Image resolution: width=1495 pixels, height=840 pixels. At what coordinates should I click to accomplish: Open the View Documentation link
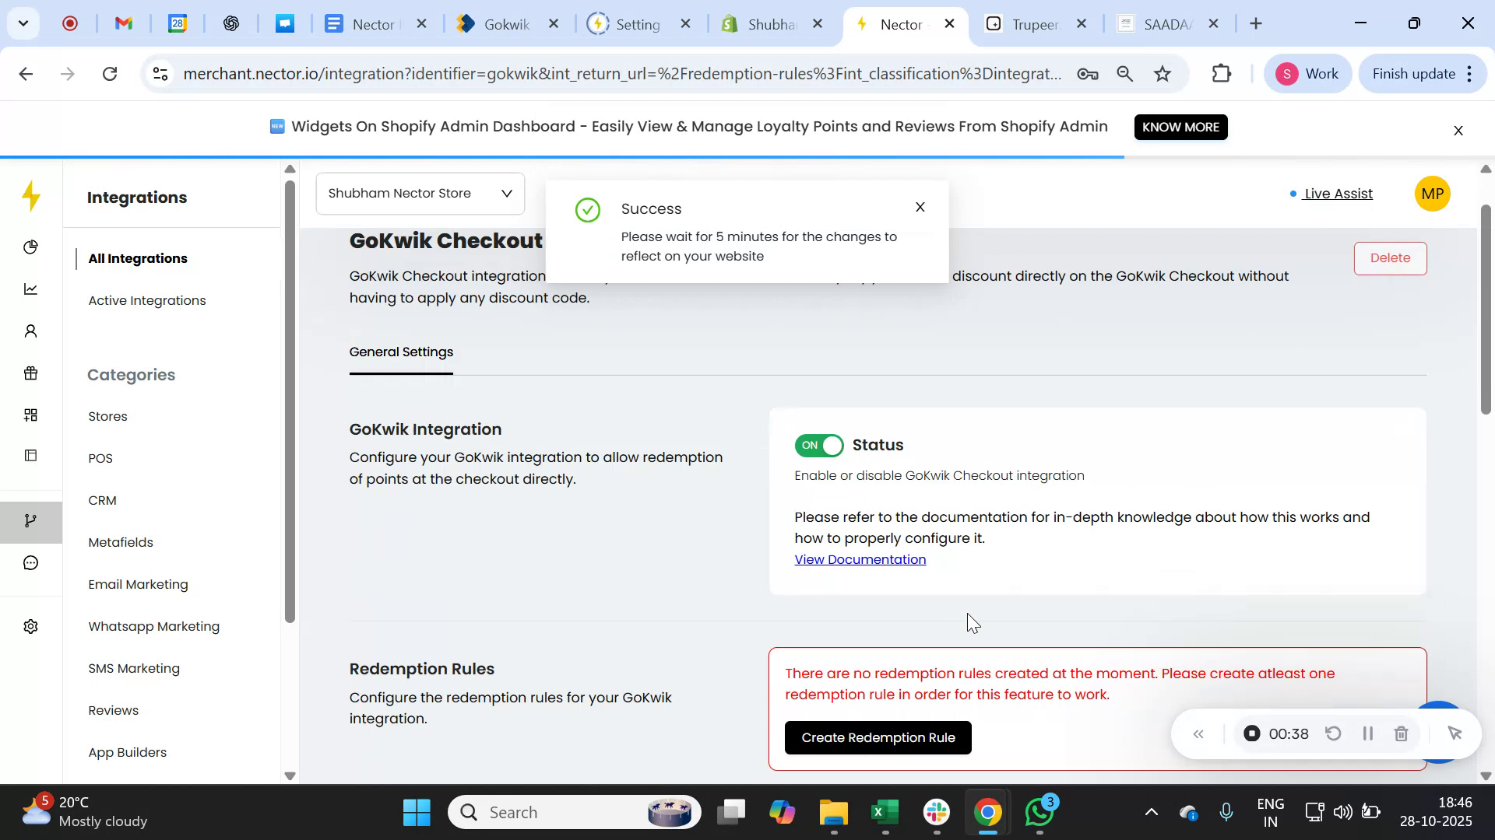pos(860,558)
